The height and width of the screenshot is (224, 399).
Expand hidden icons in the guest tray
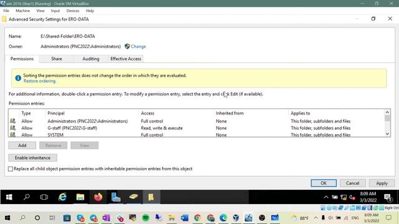[x=326, y=197]
